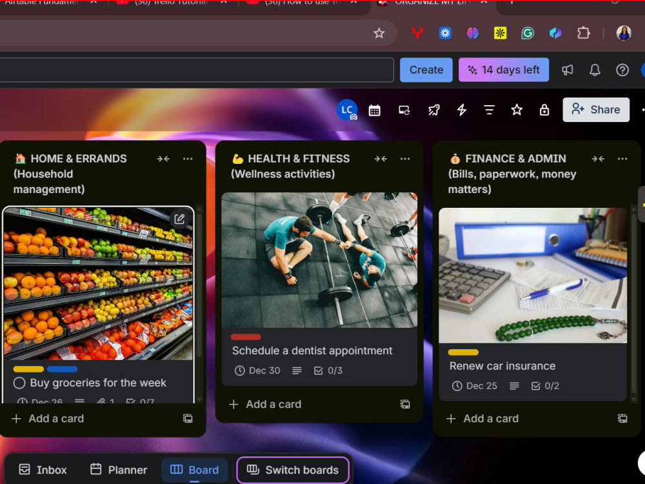The width and height of the screenshot is (645, 484).
Task: Click yellow label on groceries card
Action: point(28,369)
